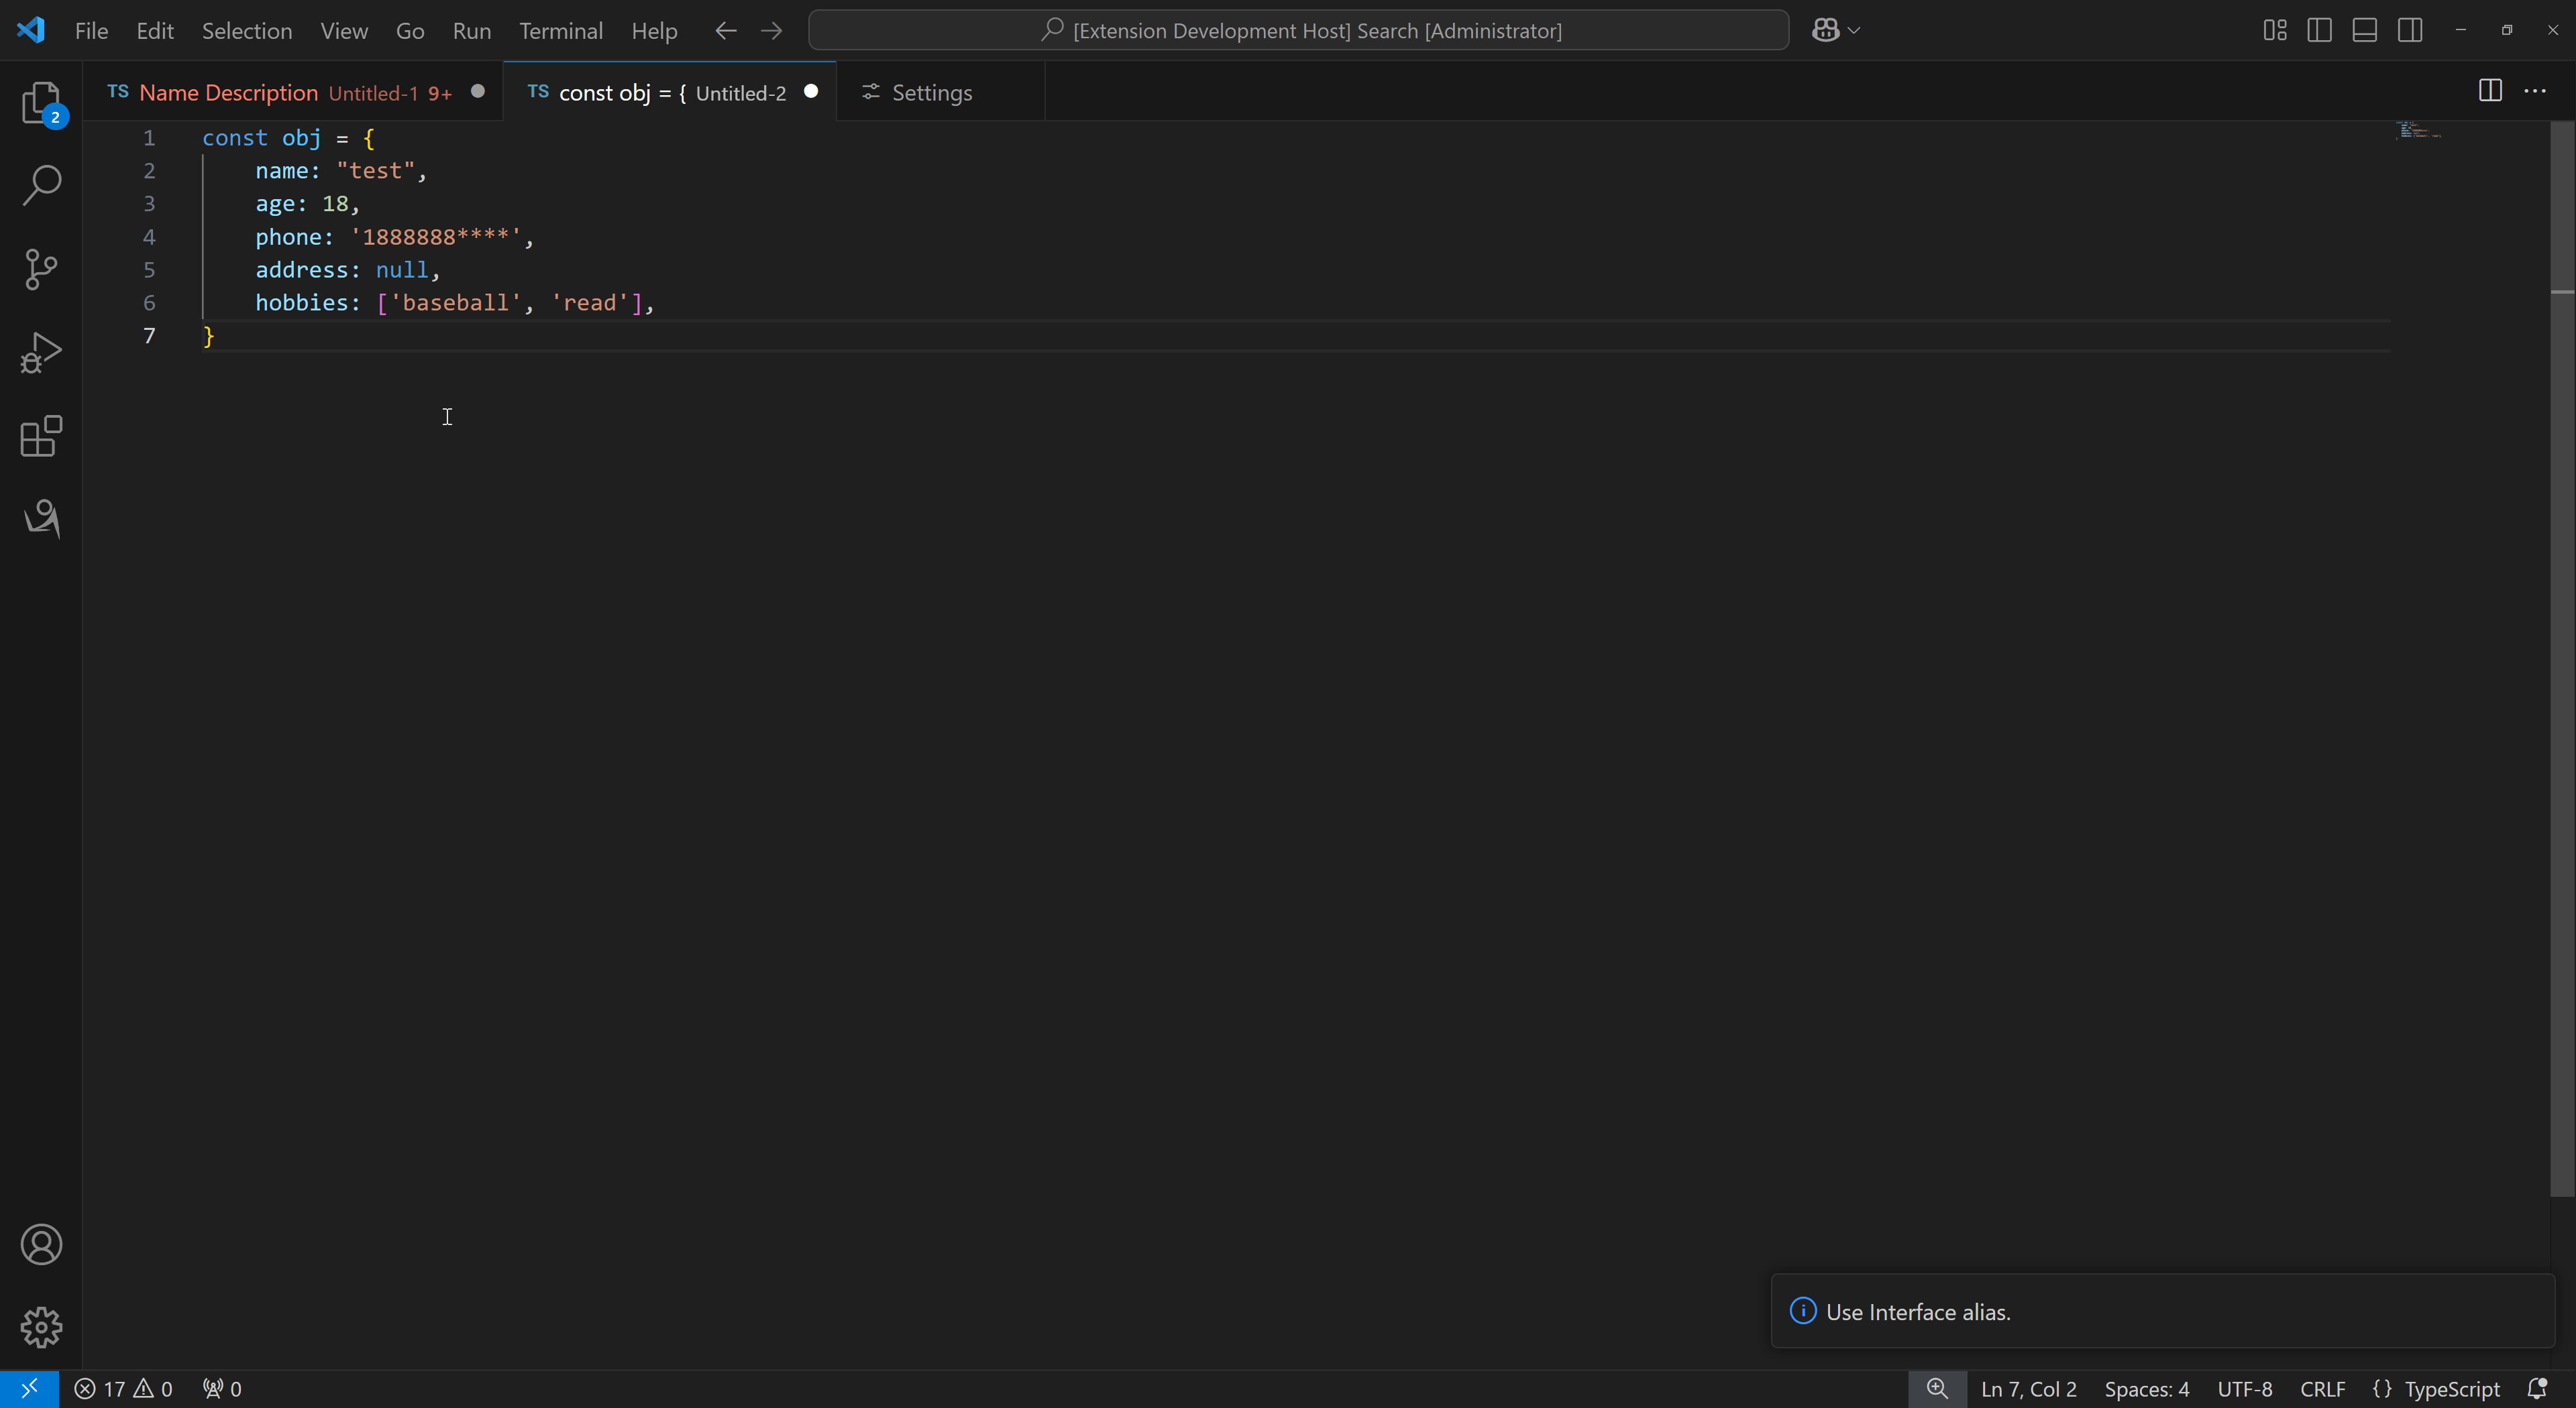The height and width of the screenshot is (1408, 2576).
Task: Open the Extensions view
Action: pyautogui.click(x=41, y=436)
